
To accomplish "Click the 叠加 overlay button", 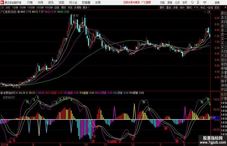I will coord(169,7).
